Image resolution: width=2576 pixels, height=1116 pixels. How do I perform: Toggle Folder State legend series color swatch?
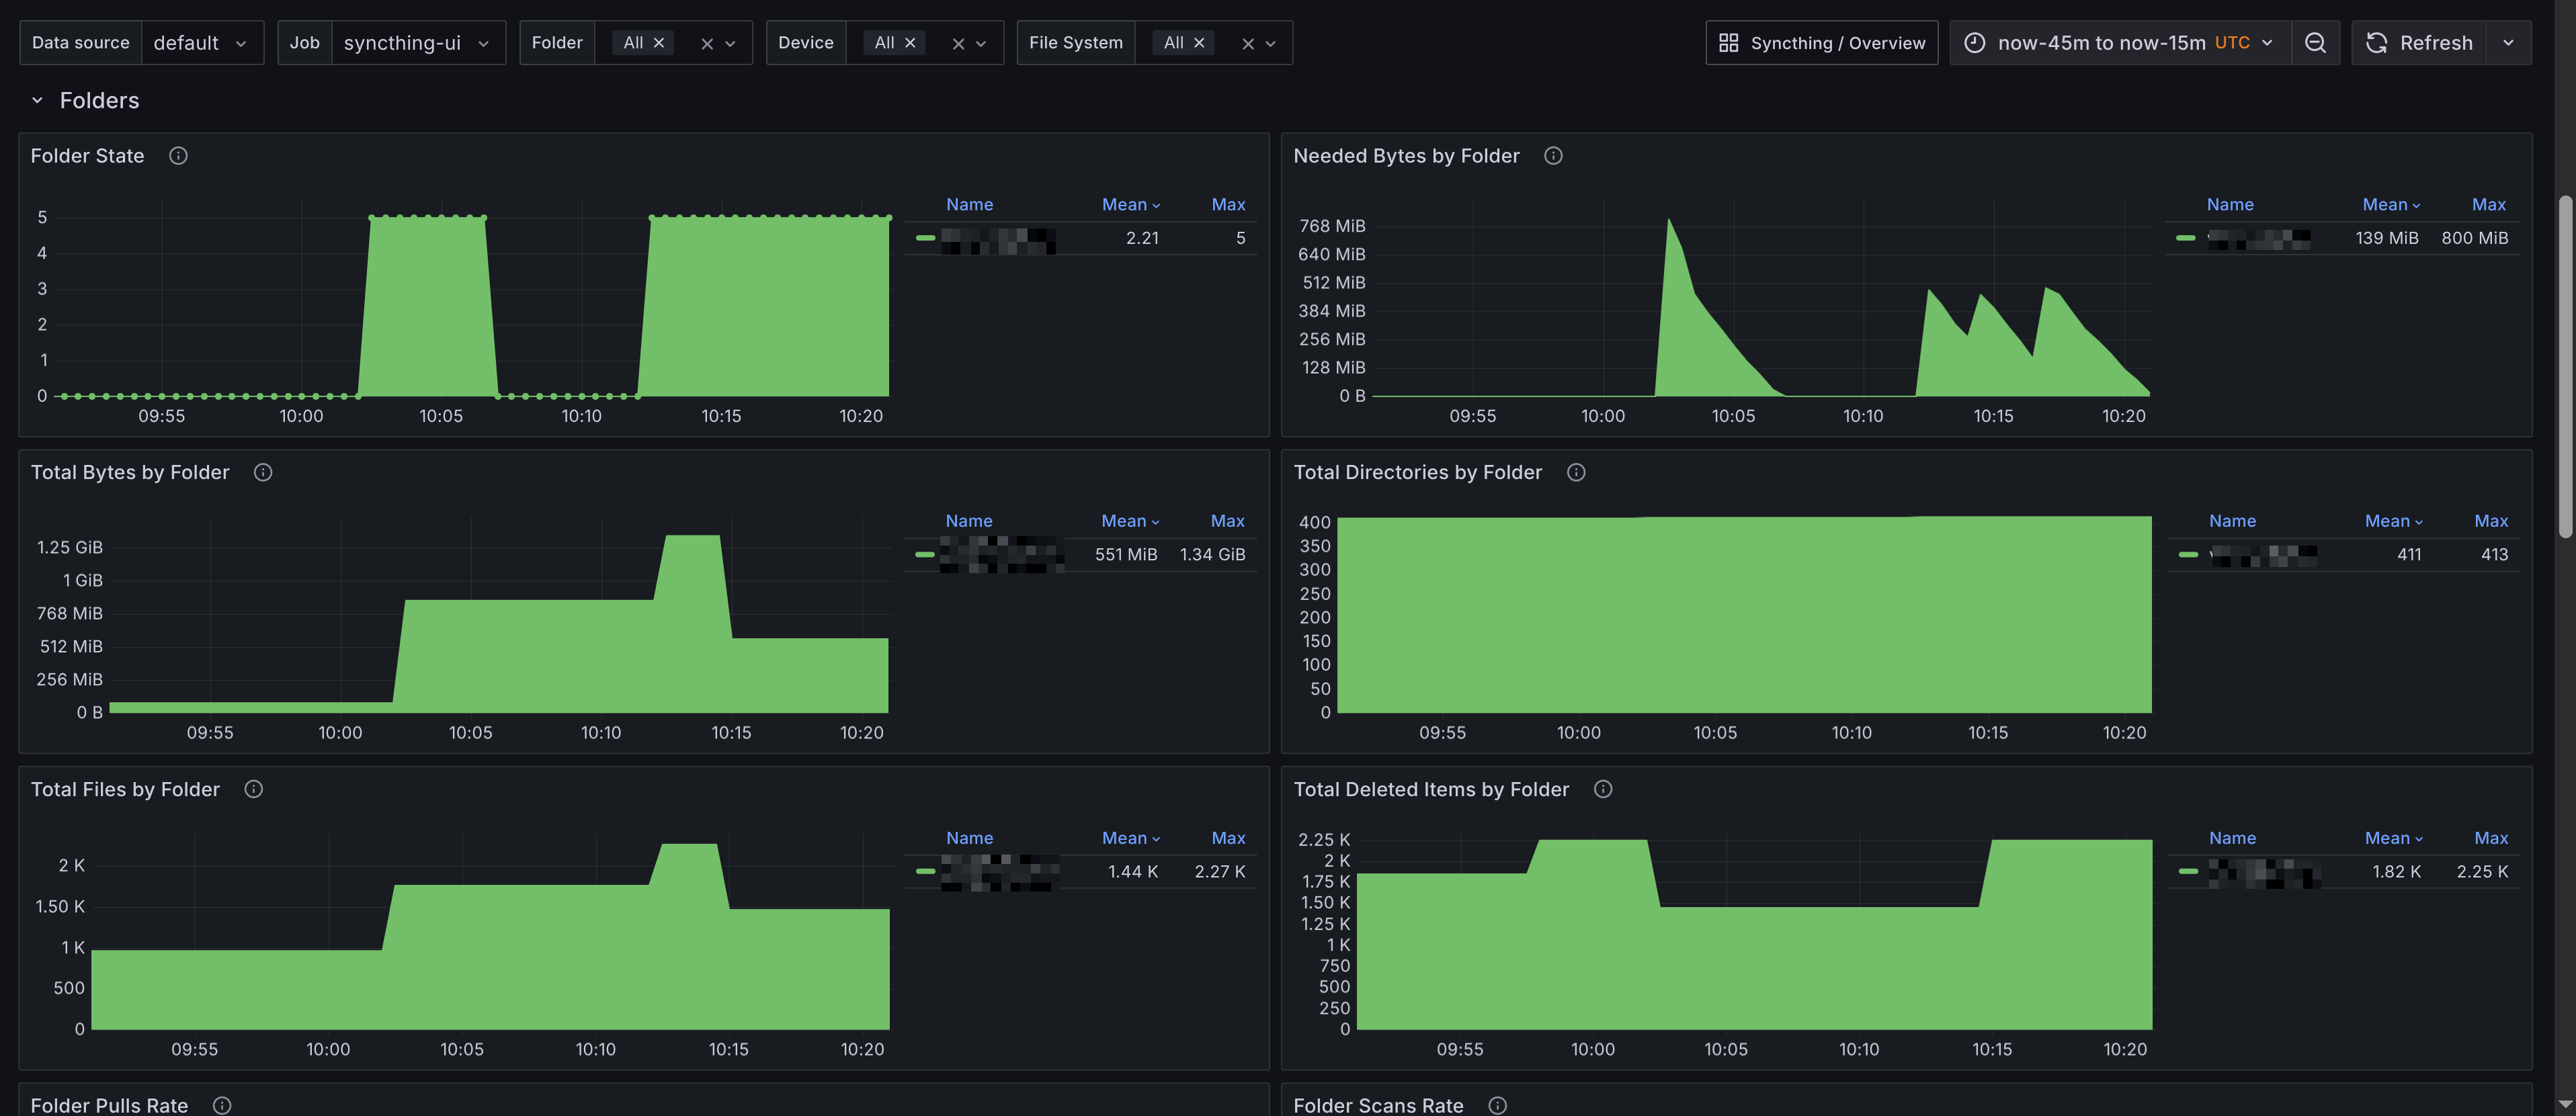click(925, 238)
